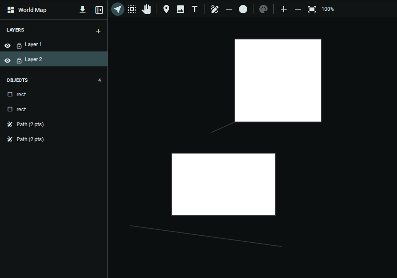The image size is (397, 278).
Task: Select the path drawing tool
Action: [214, 9]
